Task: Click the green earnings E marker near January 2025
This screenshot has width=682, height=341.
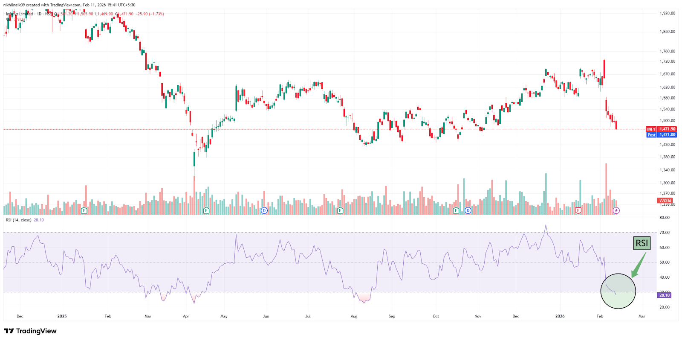Action: pyautogui.click(x=84, y=210)
